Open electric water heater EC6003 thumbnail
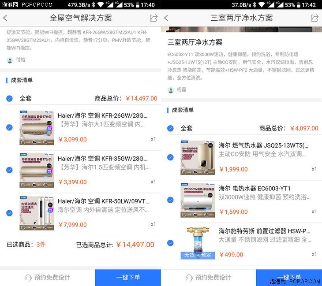The width and height of the screenshot is (322, 286). [x=198, y=200]
